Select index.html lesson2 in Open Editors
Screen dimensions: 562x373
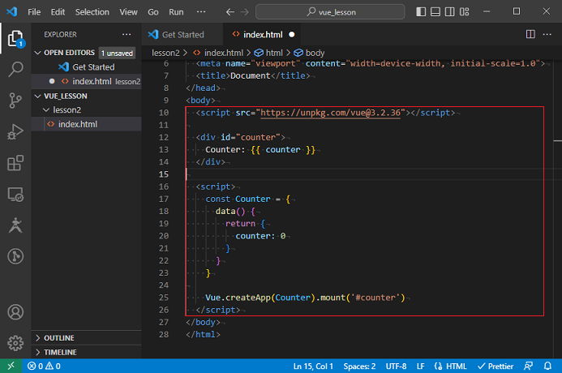click(87, 81)
